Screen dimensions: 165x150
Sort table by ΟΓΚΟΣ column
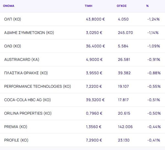pyautogui.click(x=122, y=6)
